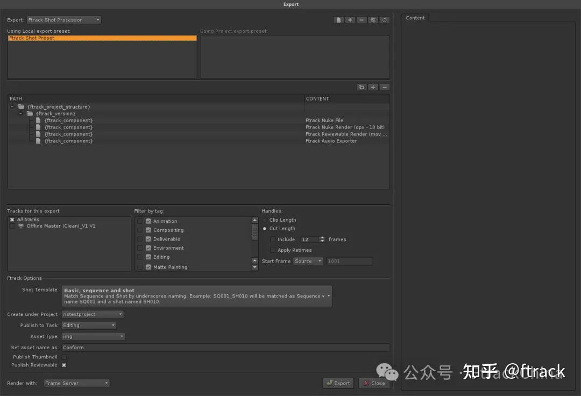This screenshot has height=396, width=581.
Task: Select the Clip Length radio button
Action: click(x=264, y=220)
